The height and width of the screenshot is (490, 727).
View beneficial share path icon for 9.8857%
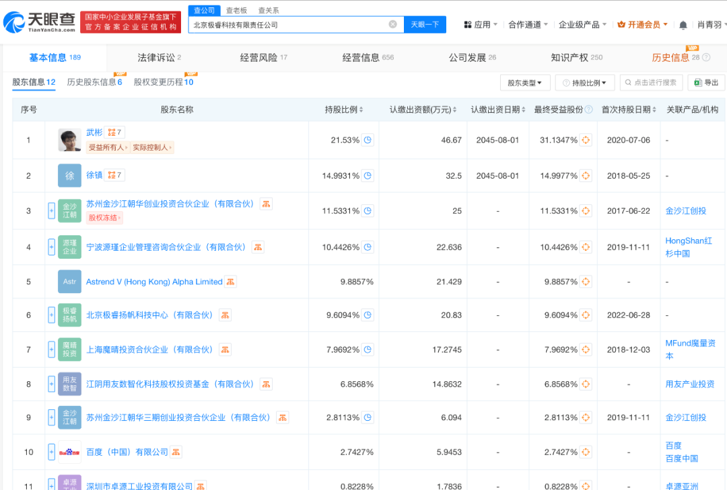[586, 282]
